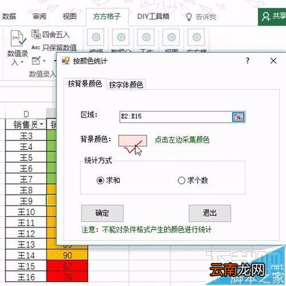
Task: Click the 按颜色统计 dialog title icon
Action: coord(66,61)
